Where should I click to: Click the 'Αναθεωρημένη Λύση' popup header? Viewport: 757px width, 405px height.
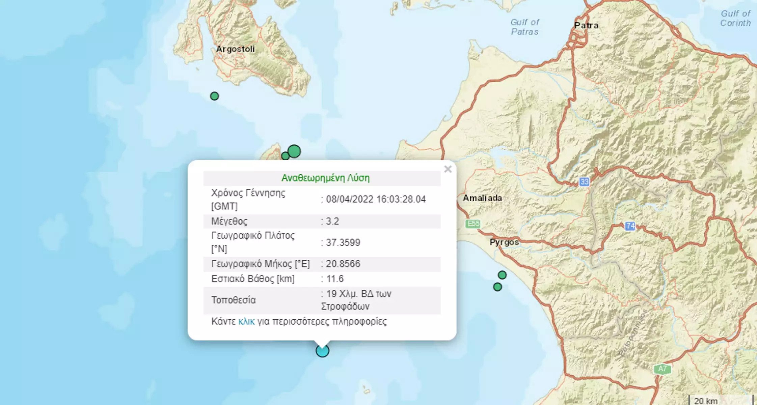coord(325,178)
